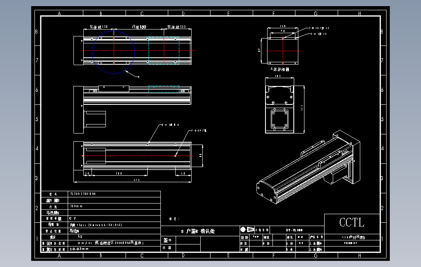This screenshot has width=421, height=267.
Task: Click the upper hole callout beside detail A view
Action: (319, 28)
